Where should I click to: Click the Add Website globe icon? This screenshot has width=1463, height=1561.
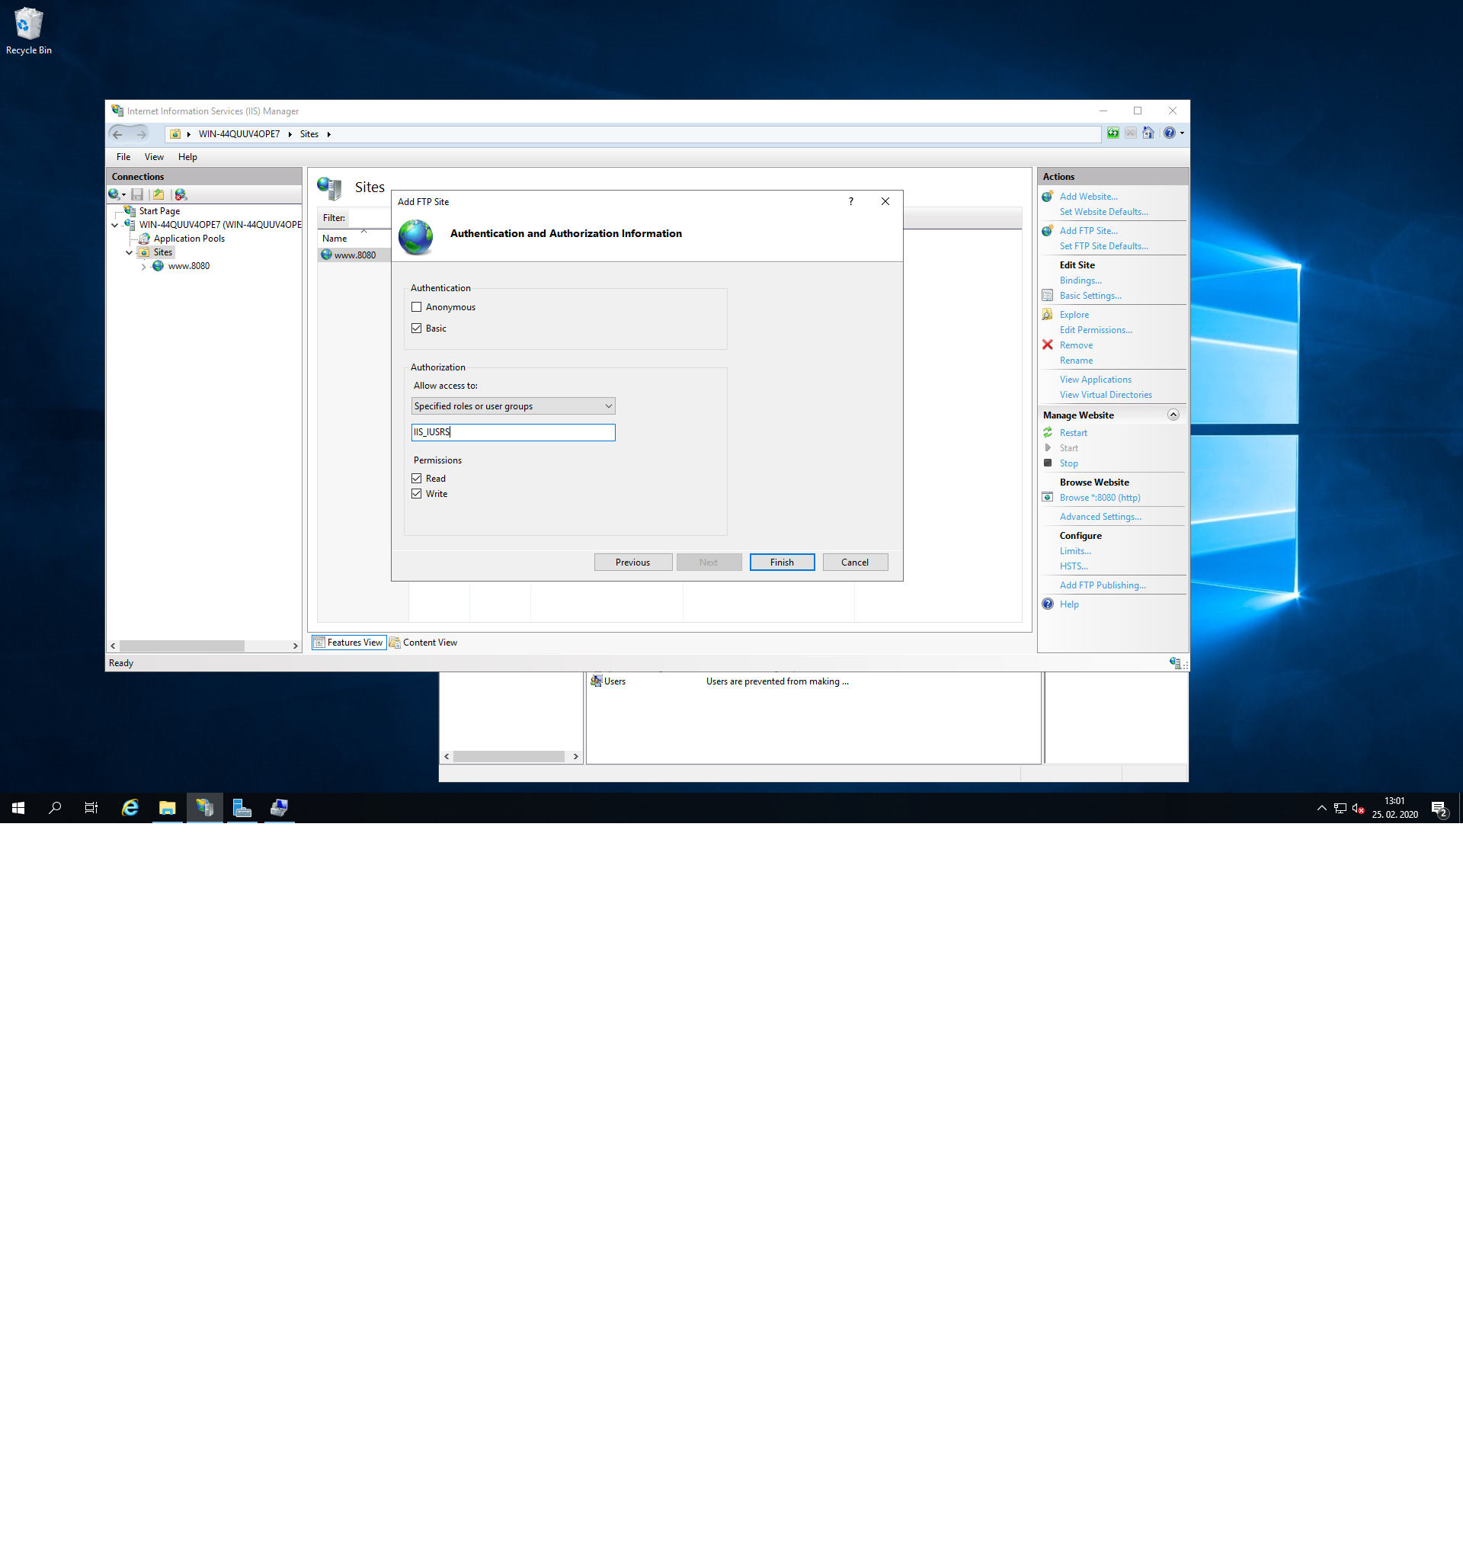pyautogui.click(x=1048, y=197)
